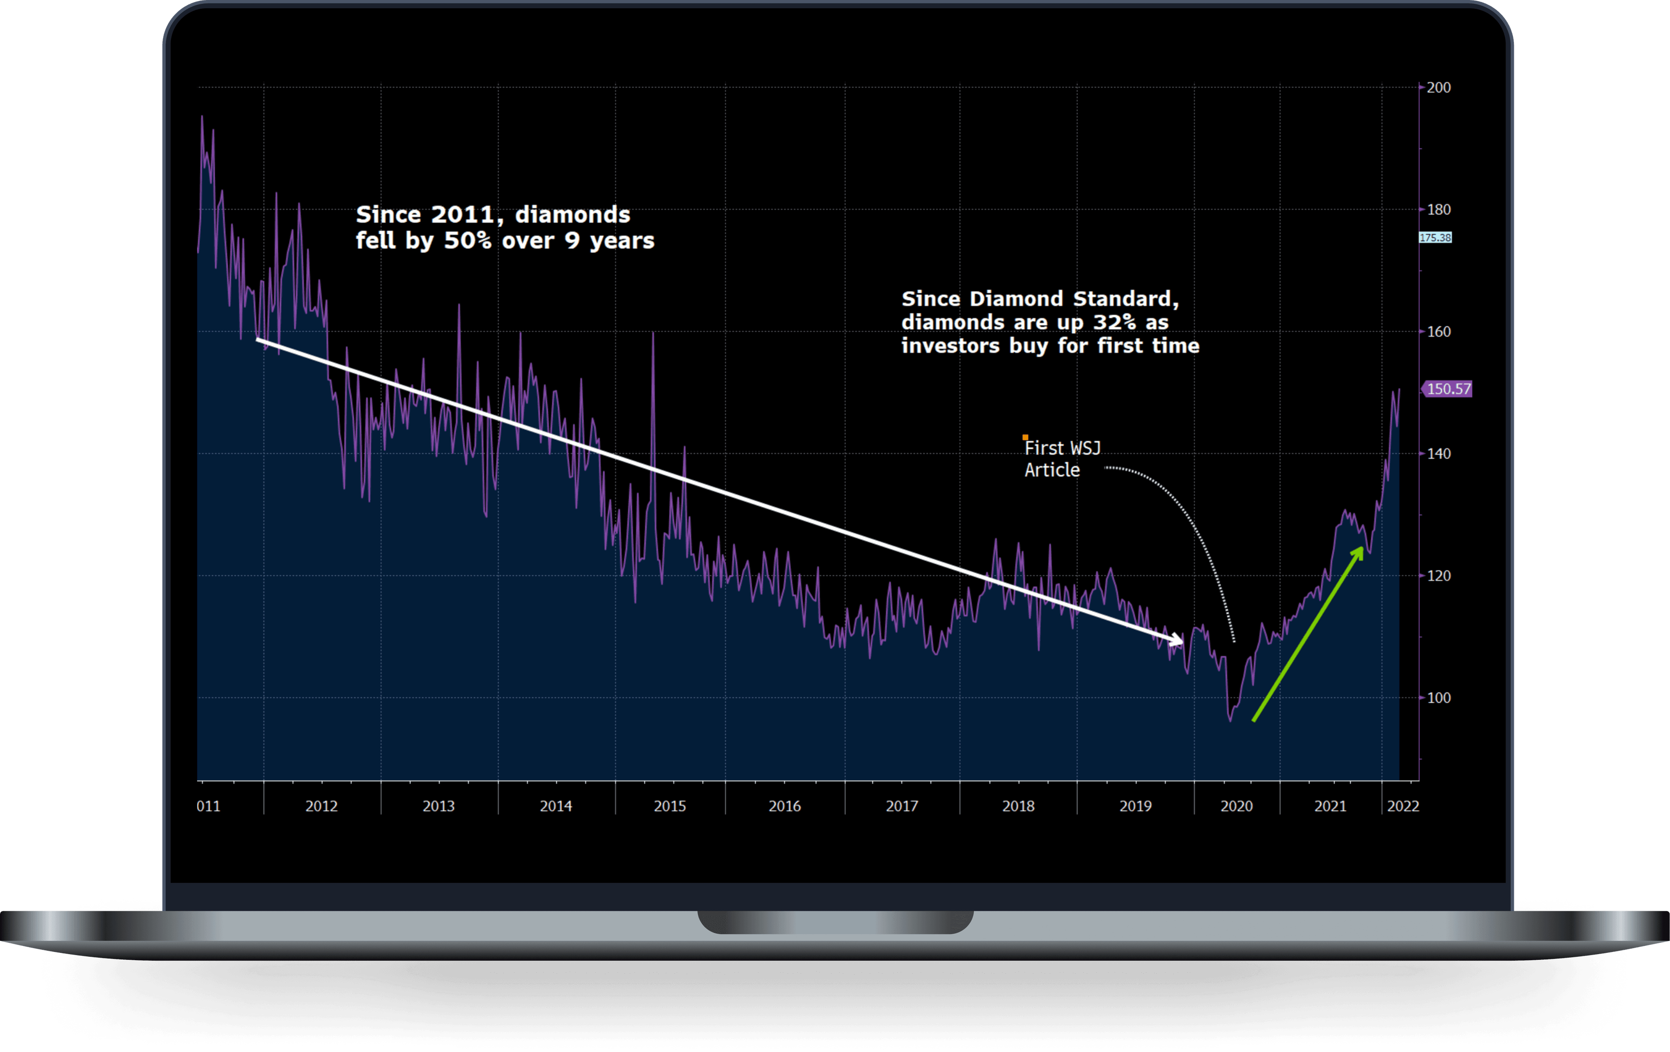
Task: Click the 200 price axis label
Action: (1438, 87)
